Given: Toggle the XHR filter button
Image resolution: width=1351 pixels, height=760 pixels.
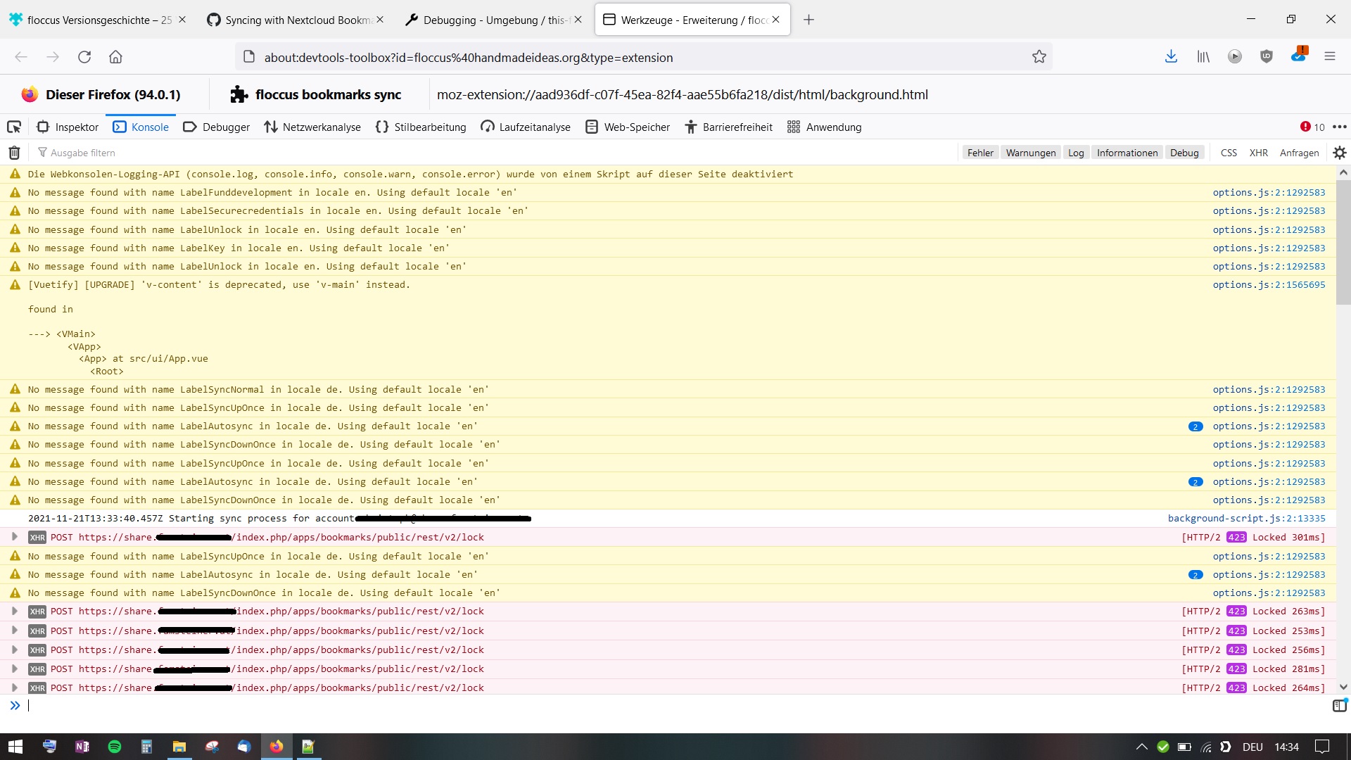Looking at the screenshot, I should pyautogui.click(x=1258, y=153).
